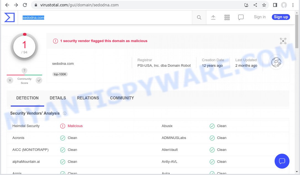This screenshot has height=175, width=300.
Task: Click the 1 / 94 detection score circle
Action: point(24,47)
